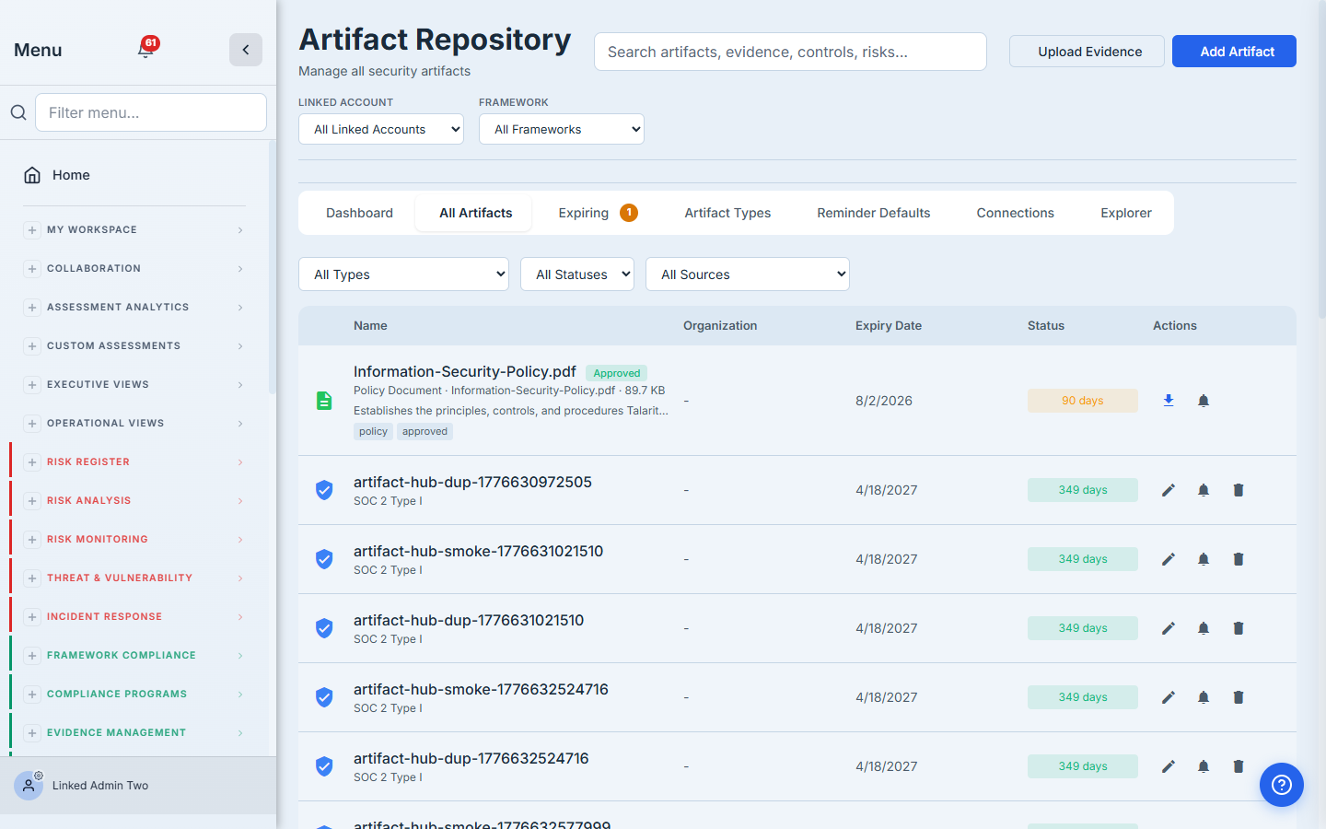Open the notifications bell with 61 badge

(146, 48)
